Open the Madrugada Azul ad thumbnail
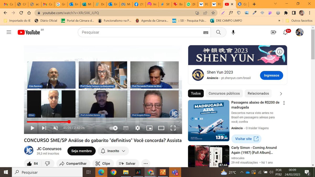The width and height of the screenshot is (315, 177). click(209, 121)
